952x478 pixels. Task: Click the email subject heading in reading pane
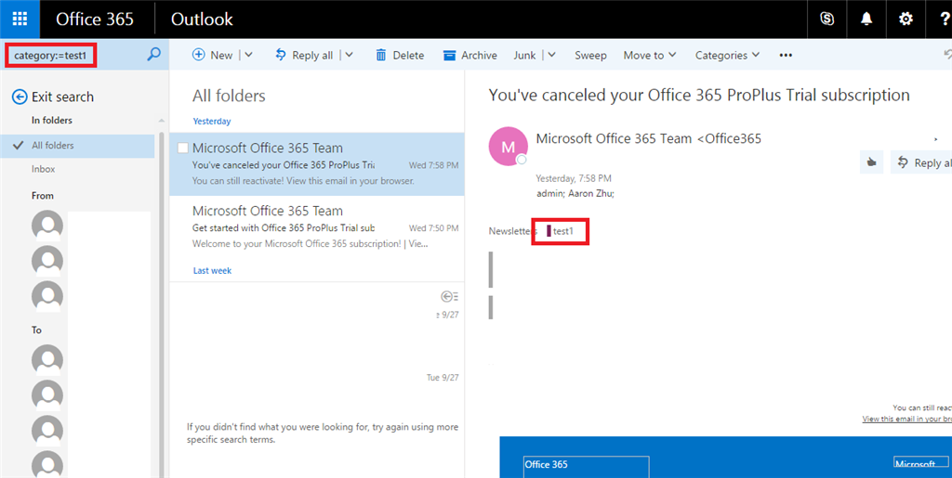point(699,95)
